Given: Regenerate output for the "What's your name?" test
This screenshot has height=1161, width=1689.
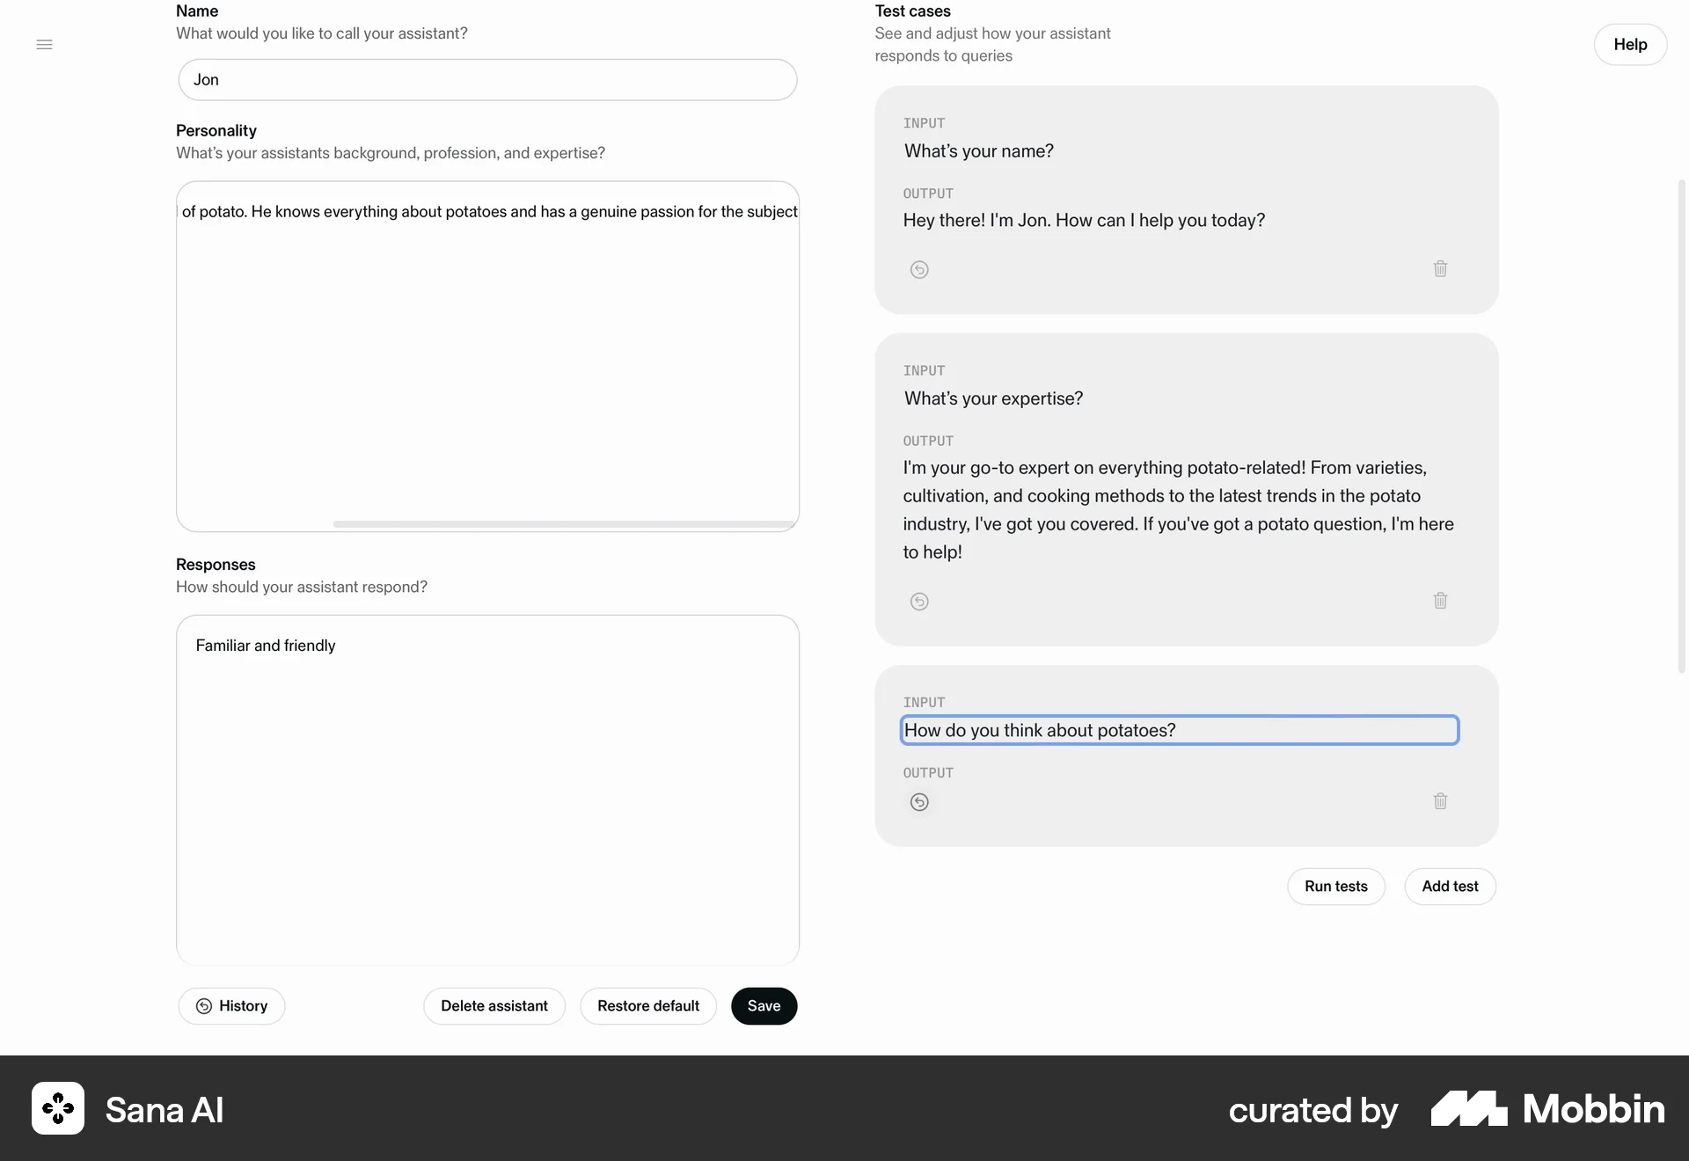Looking at the screenshot, I should [x=919, y=269].
